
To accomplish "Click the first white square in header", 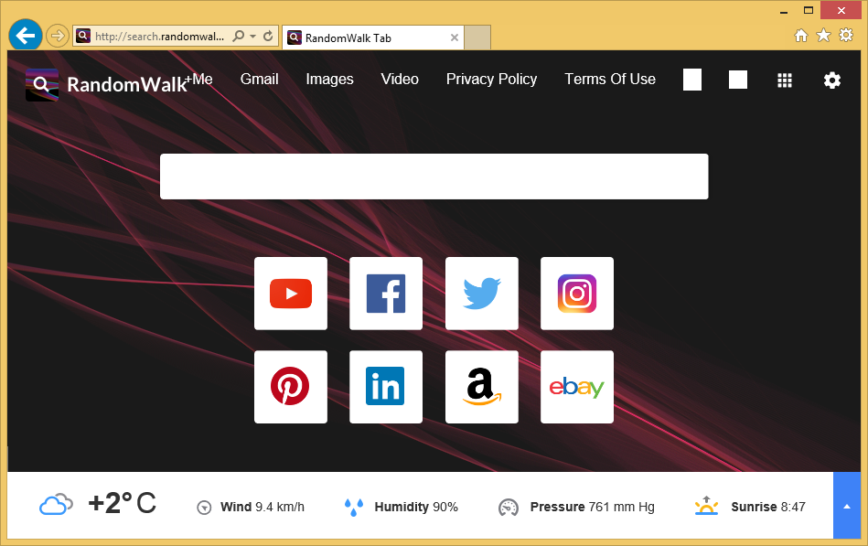I will (692, 80).
